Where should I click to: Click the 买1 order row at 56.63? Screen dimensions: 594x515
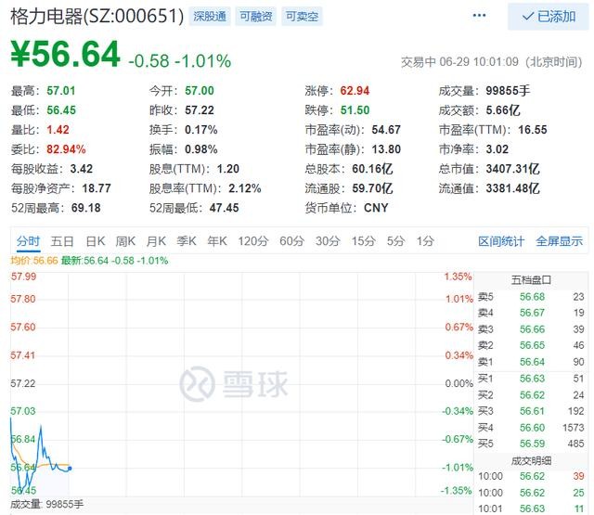531,379
